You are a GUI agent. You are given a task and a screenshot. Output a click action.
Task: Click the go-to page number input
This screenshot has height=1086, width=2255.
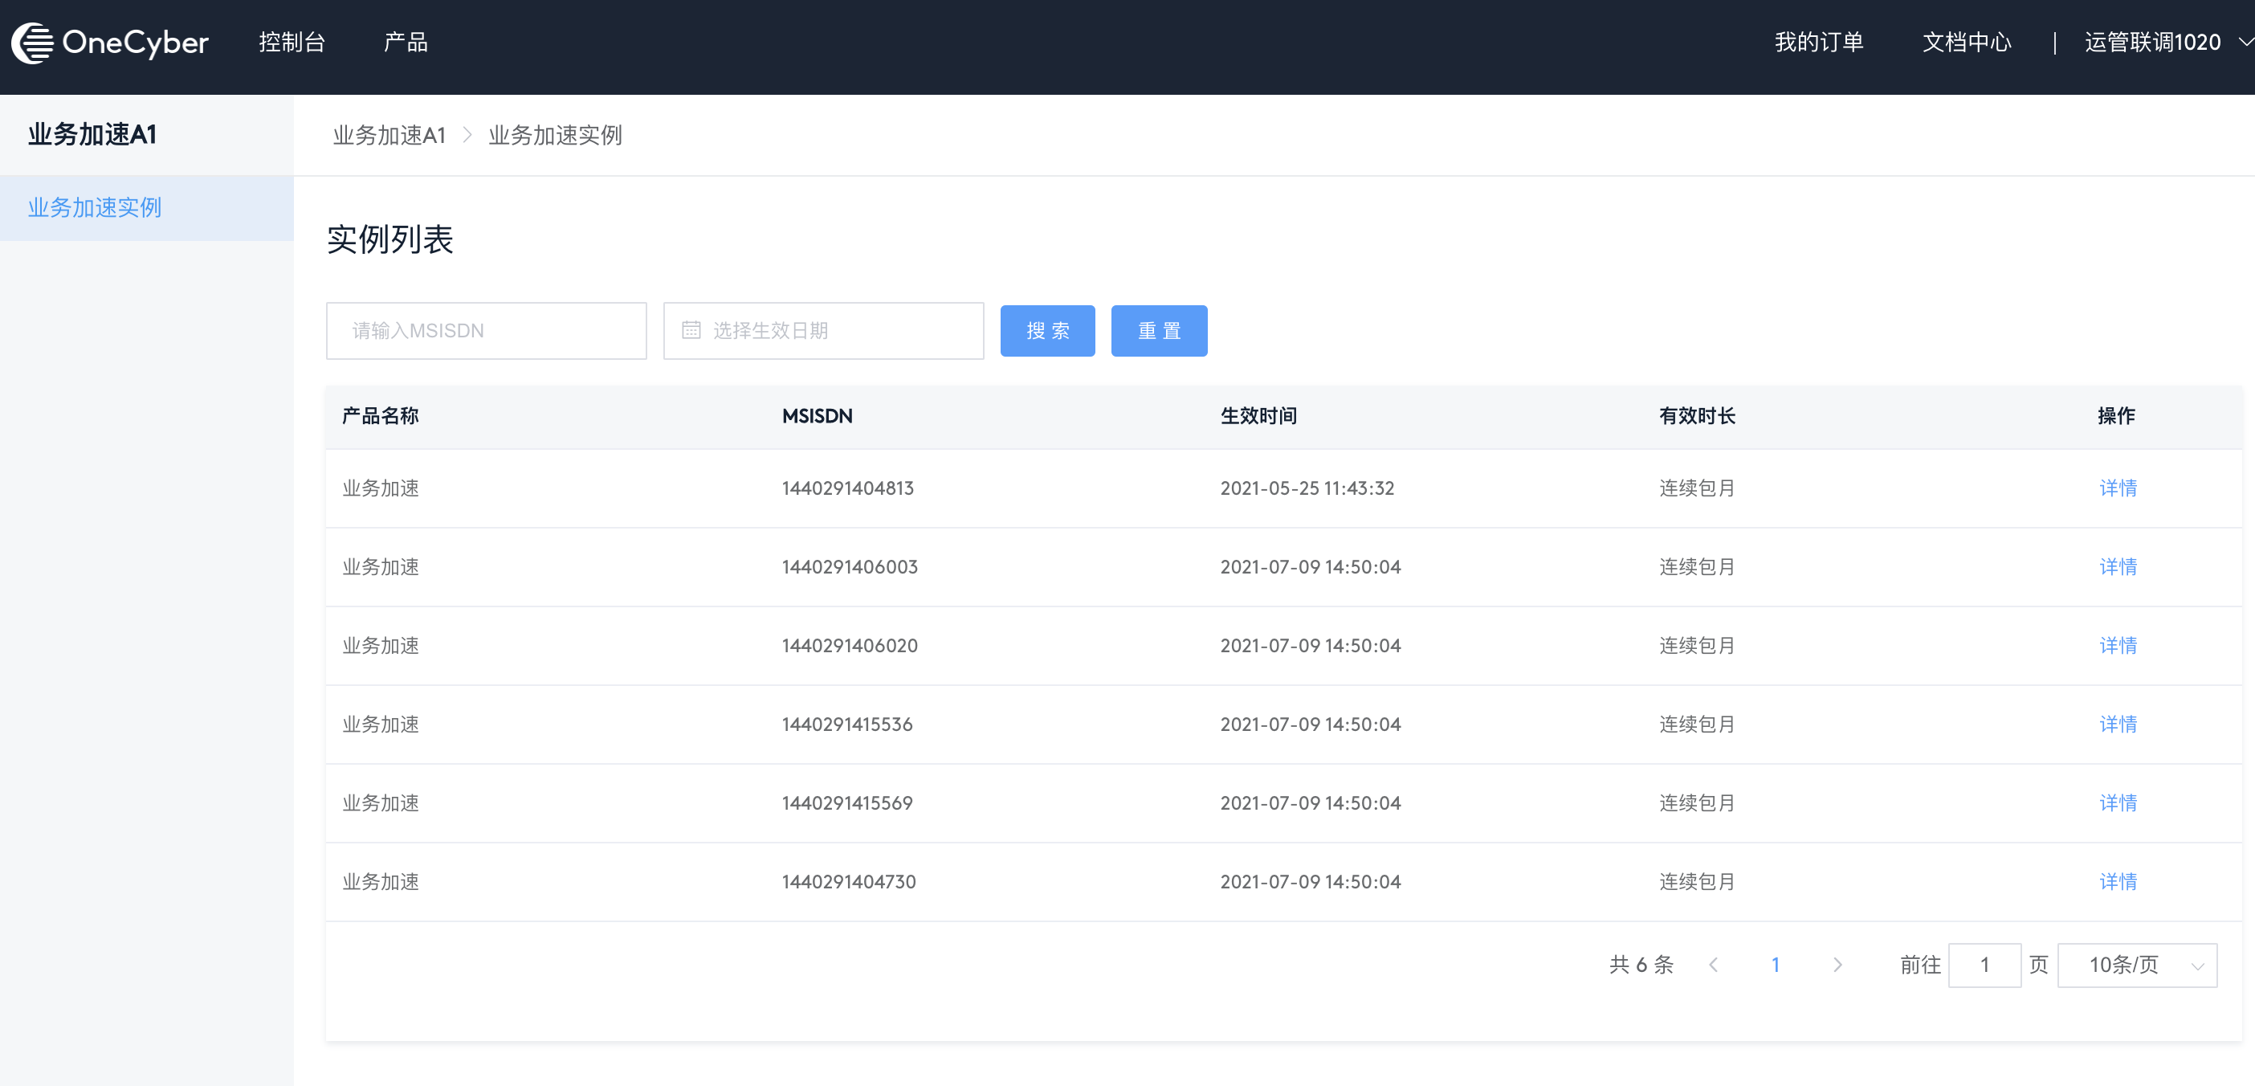click(x=1984, y=966)
